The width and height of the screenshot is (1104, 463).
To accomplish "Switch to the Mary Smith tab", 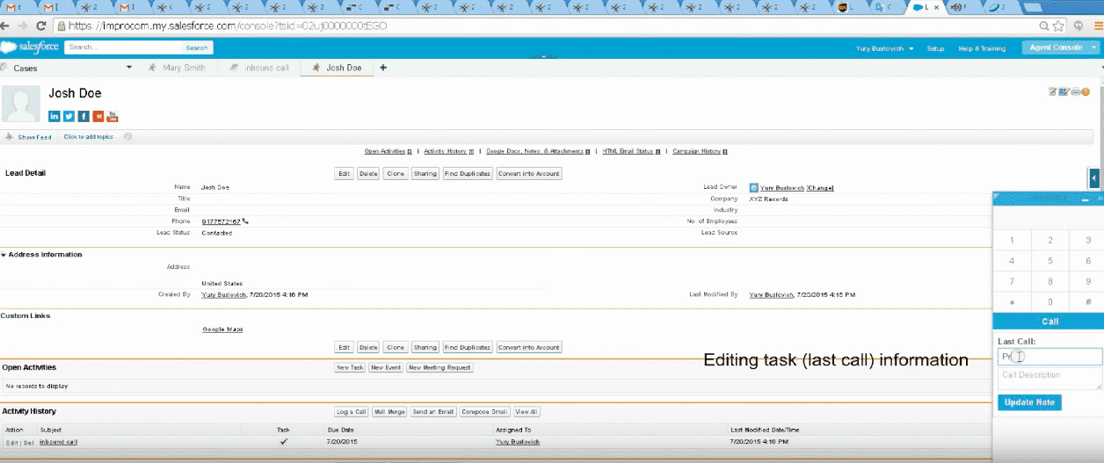I will 183,68.
